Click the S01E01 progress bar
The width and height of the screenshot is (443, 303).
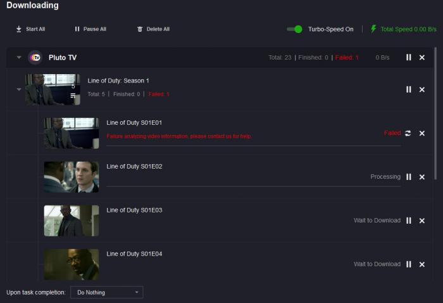253,146
